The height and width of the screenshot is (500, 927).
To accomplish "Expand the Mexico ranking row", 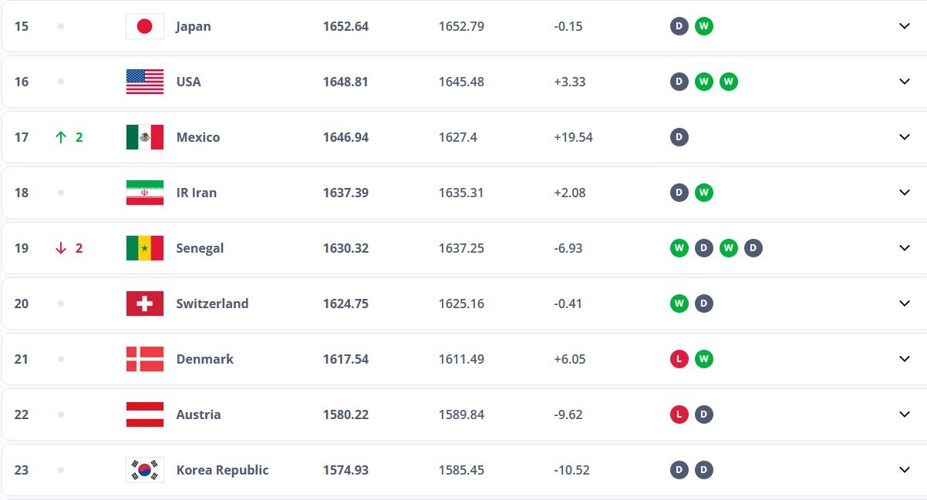I will (905, 137).
